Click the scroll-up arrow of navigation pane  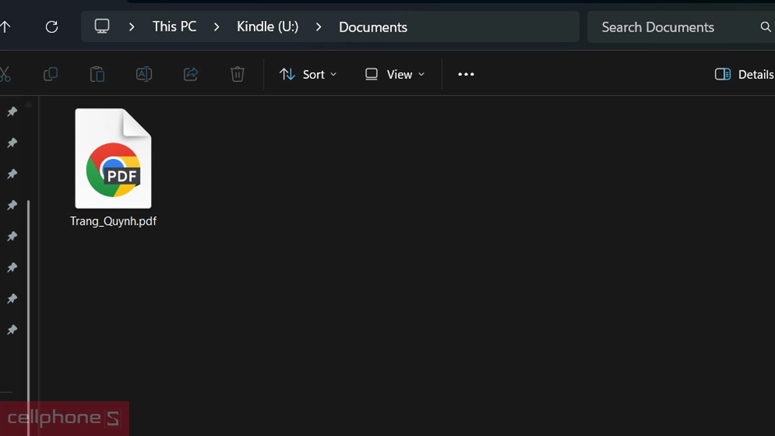point(28,103)
